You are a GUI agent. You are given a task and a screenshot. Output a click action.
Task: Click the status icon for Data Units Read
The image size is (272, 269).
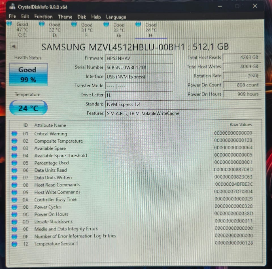pyautogui.click(x=14, y=170)
